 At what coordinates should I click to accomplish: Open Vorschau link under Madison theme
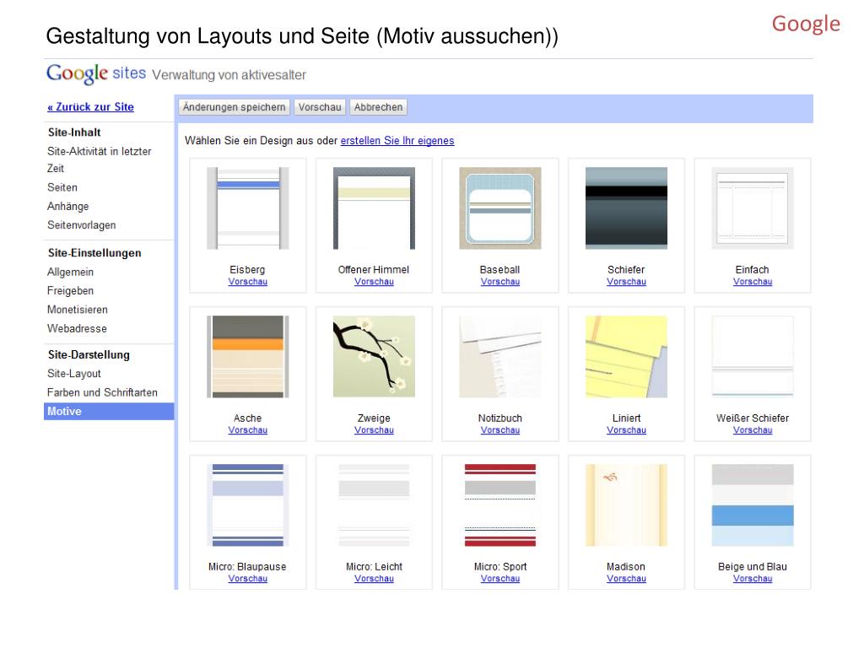pyautogui.click(x=626, y=579)
